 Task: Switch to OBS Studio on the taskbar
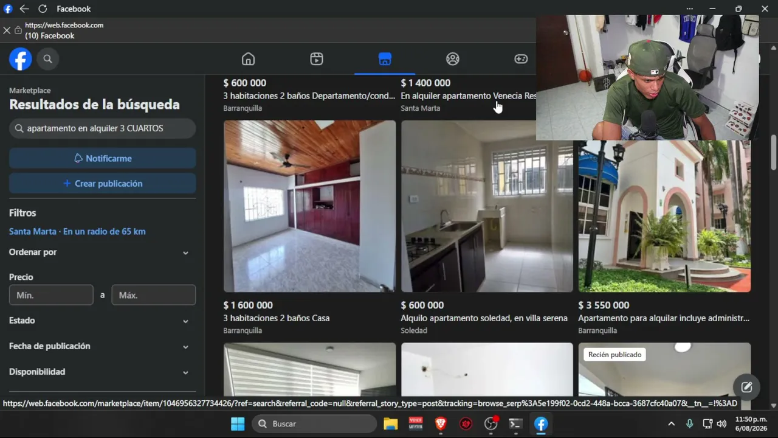pos(491,424)
